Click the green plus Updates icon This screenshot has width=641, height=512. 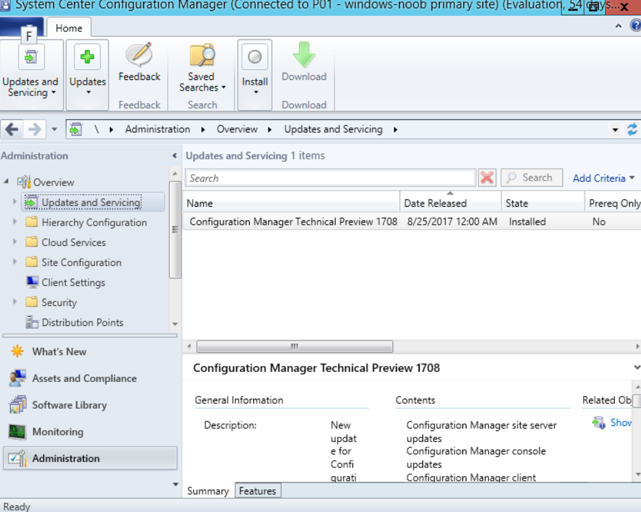click(x=87, y=57)
